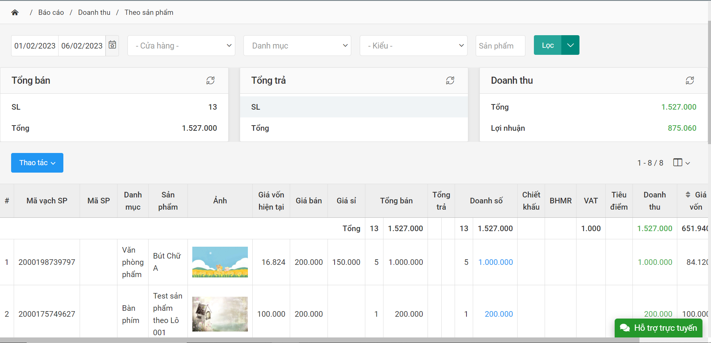The image size is (711, 343).
Task: Click the Sản phẩm search field
Action: (x=500, y=46)
